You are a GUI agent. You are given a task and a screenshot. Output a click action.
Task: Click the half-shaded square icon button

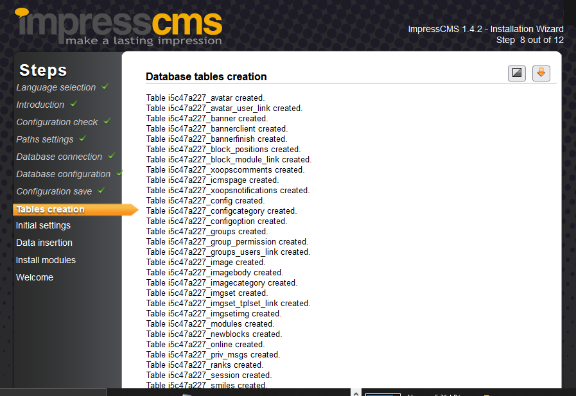517,73
